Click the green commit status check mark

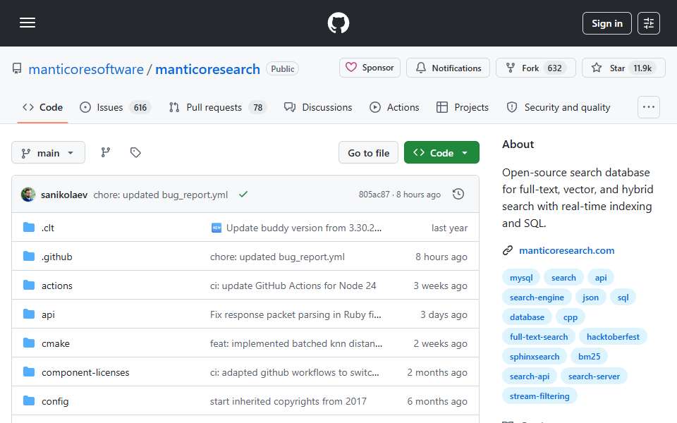[x=243, y=195]
